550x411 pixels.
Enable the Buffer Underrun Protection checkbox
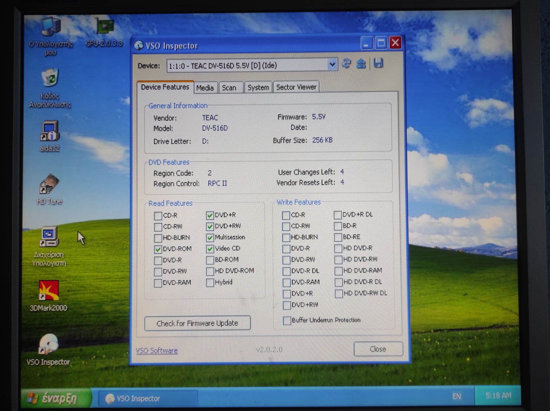pos(287,321)
